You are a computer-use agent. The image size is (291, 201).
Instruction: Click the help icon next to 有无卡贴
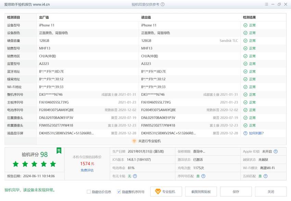pyautogui.click(x=135, y=176)
